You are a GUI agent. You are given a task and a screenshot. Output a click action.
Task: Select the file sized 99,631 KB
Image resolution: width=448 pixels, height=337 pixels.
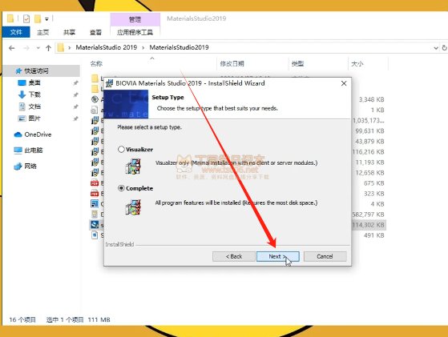(x=369, y=131)
